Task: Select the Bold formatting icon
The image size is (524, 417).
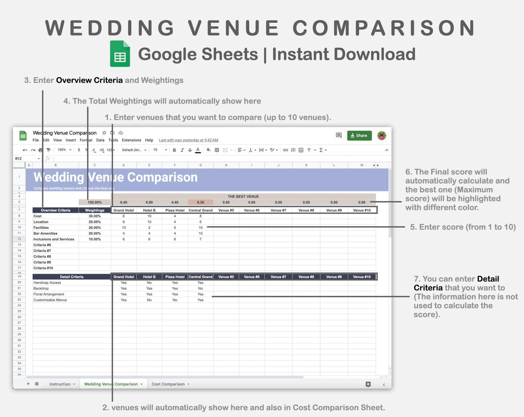Action: (174, 150)
